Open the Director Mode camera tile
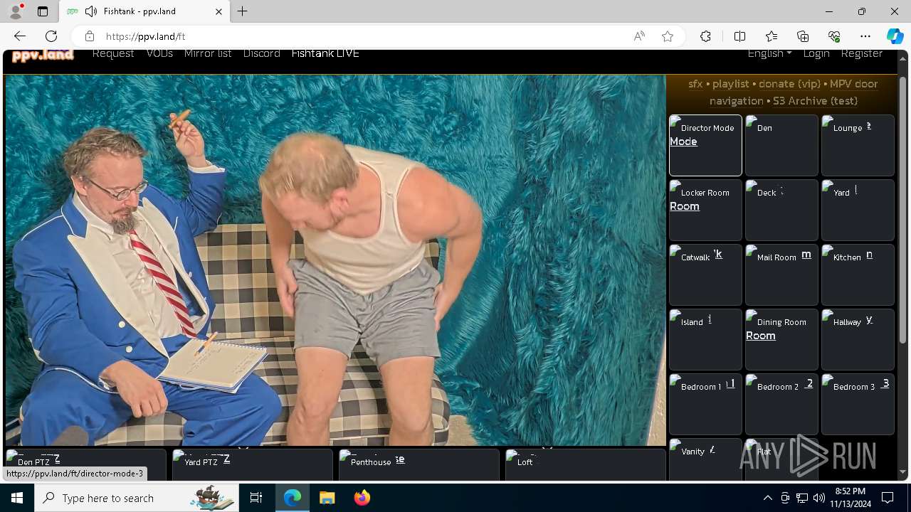This screenshot has height=512, width=911. click(x=705, y=145)
